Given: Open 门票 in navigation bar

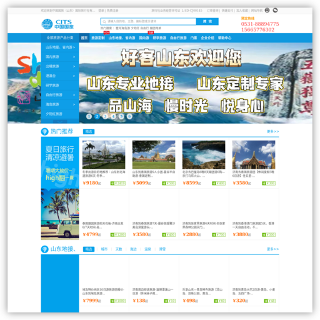Looking at the screenshot, I should point(194,38).
